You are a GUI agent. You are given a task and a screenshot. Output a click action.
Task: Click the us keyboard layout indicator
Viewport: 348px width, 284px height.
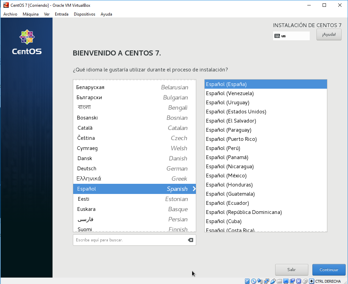[291, 36]
